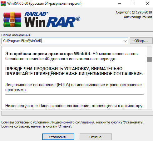The image size is (153, 141).
Task: Click the RARLAB logo text
Action: [36, 14]
